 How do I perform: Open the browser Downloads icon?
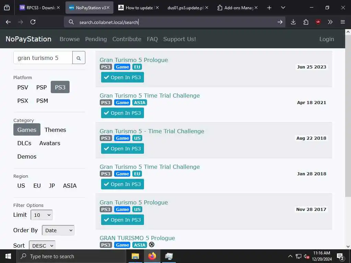(x=293, y=22)
